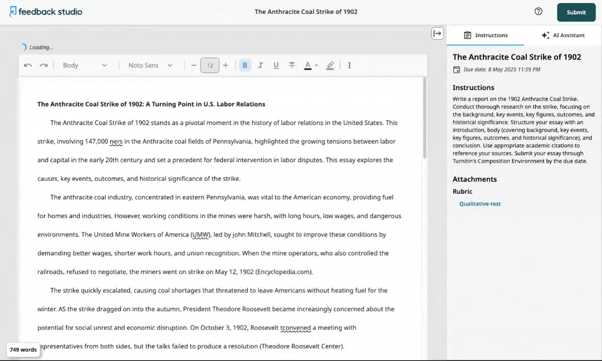Click the "Rubric" label

pos(462,191)
